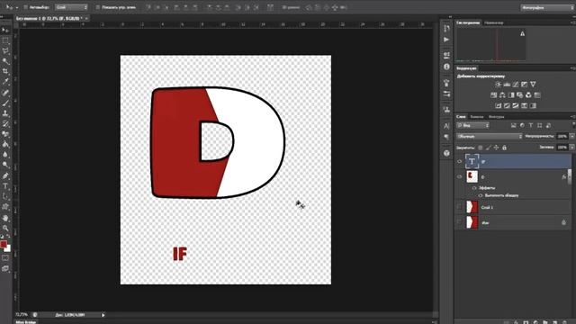
Task: Filter layers by type layers
Action: tap(531, 126)
